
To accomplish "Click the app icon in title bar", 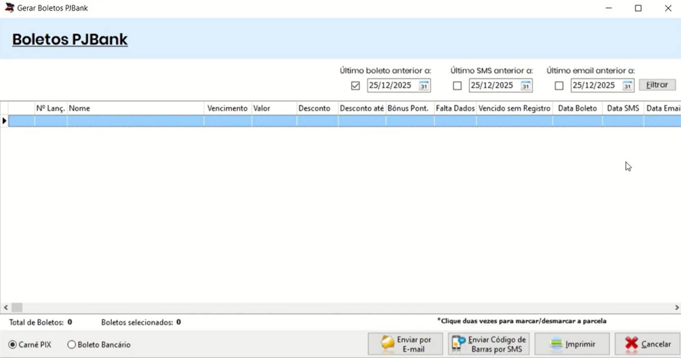I will [9, 8].
